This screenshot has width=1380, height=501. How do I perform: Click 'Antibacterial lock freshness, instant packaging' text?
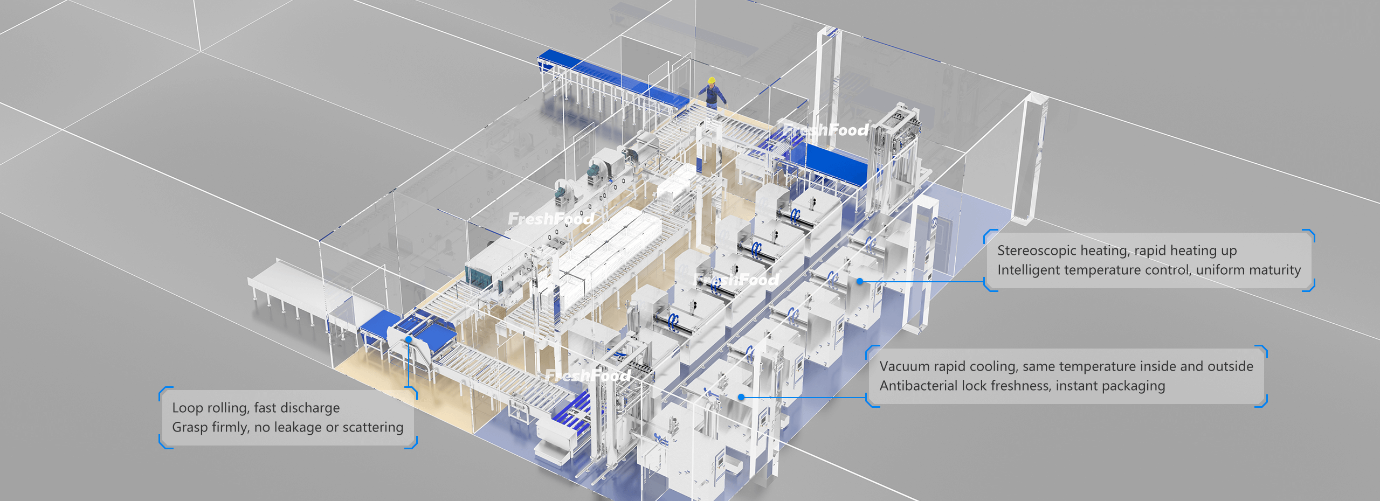point(1022,386)
